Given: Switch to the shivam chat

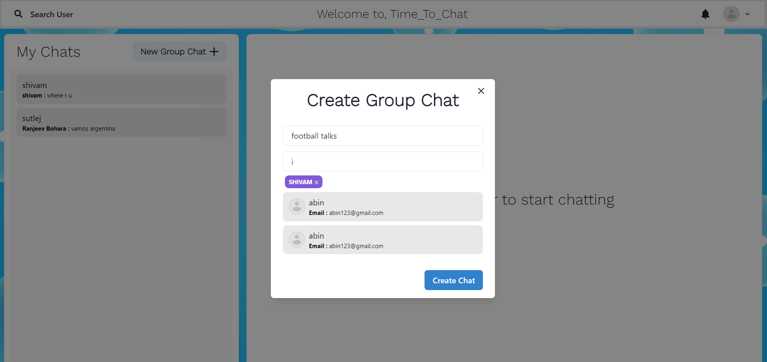Looking at the screenshot, I should (x=121, y=89).
